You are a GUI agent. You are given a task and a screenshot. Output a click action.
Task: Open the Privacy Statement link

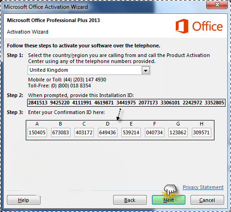(x=203, y=187)
